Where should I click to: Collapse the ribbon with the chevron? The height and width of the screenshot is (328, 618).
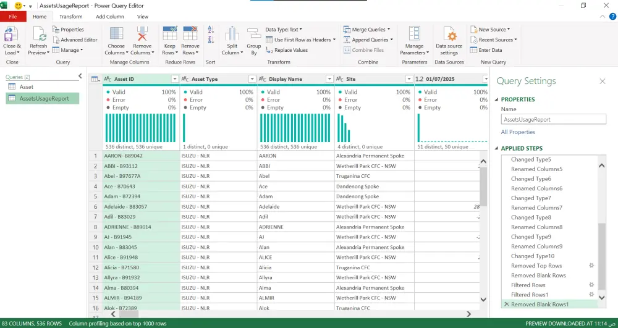pyautogui.click(x=602, y=17)
